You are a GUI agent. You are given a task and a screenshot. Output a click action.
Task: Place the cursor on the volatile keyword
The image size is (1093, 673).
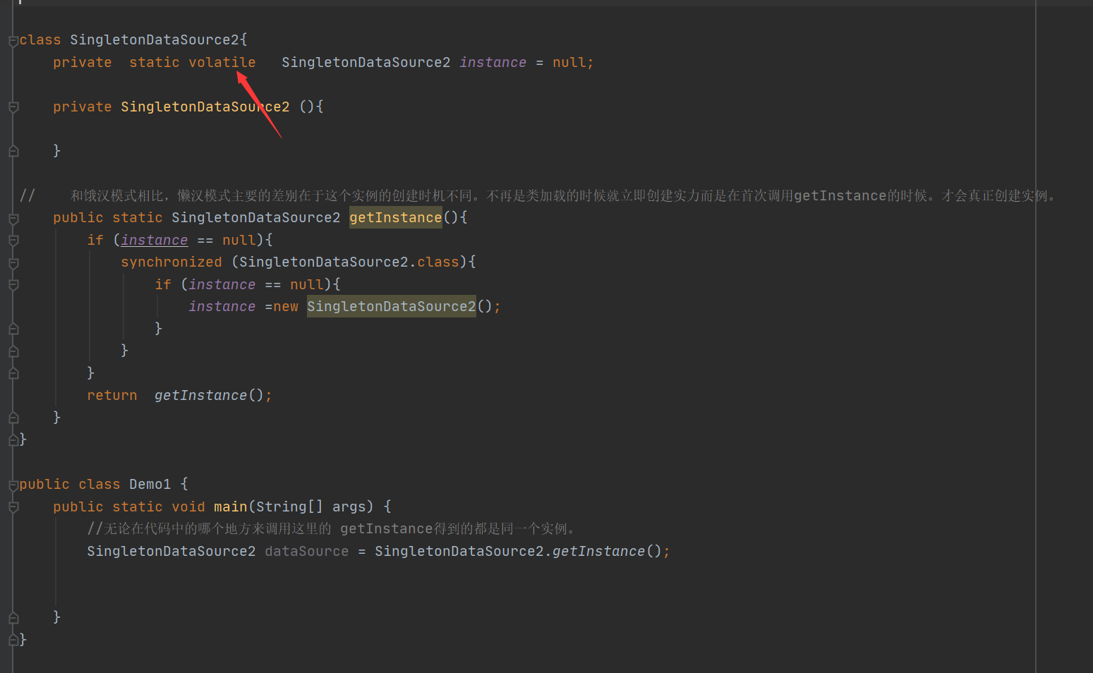point(222,62)
